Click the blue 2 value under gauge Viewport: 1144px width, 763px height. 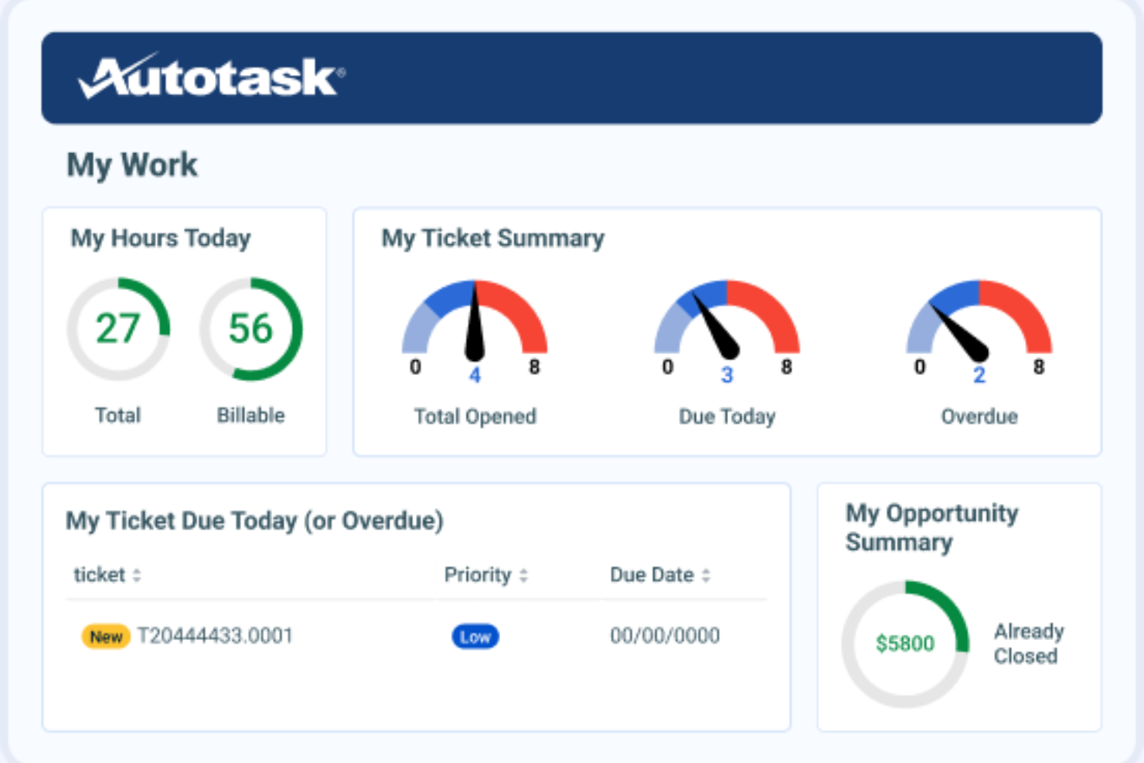click(979, 376)
